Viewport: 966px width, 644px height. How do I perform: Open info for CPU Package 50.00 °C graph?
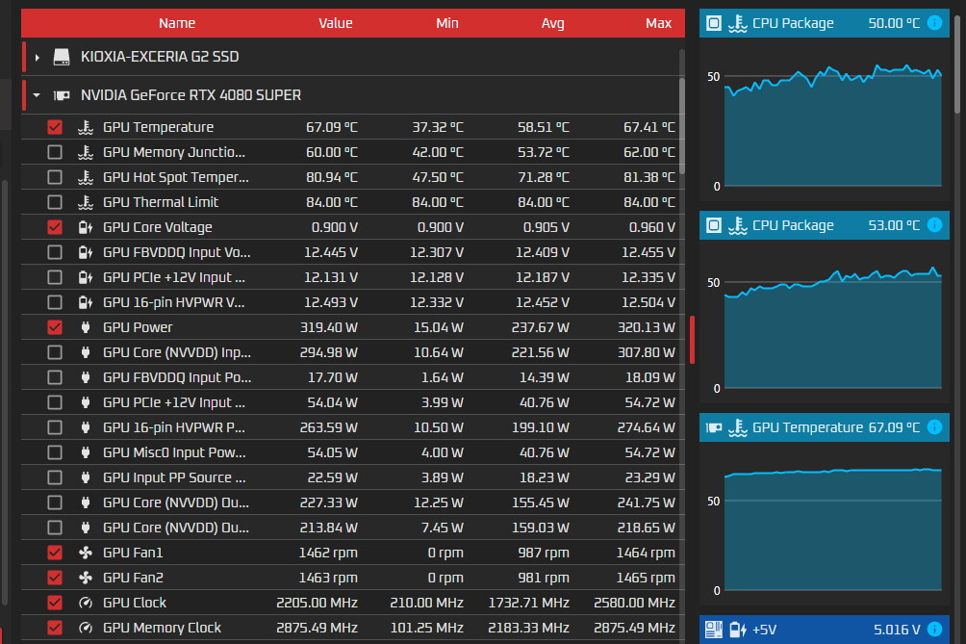pyautogui.click(x=934, y=23)
